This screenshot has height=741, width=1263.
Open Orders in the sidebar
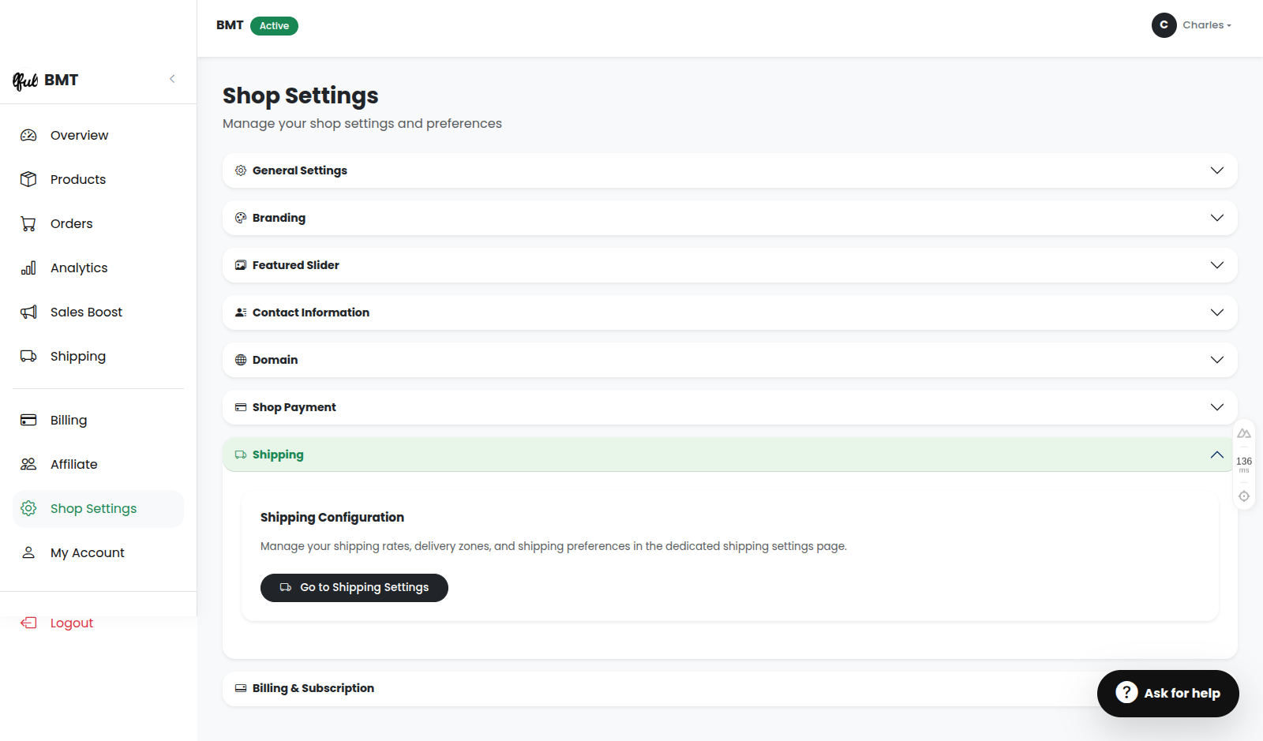(x=98, y=223)
